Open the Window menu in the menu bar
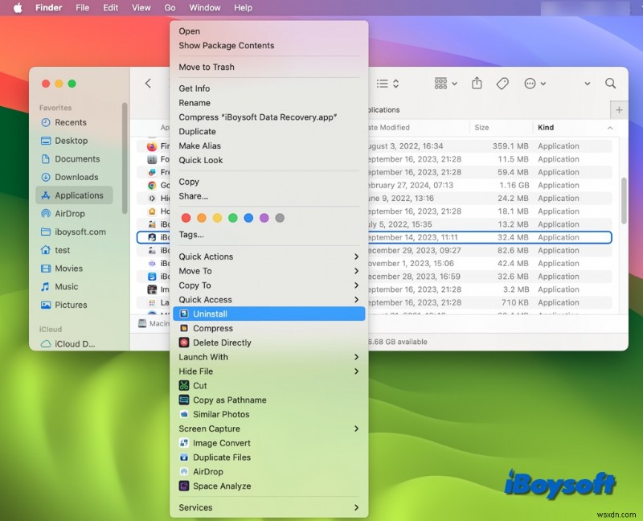 click(205, 8)
